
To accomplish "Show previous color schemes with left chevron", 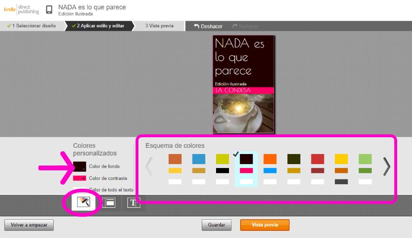I will coord(149,167).
